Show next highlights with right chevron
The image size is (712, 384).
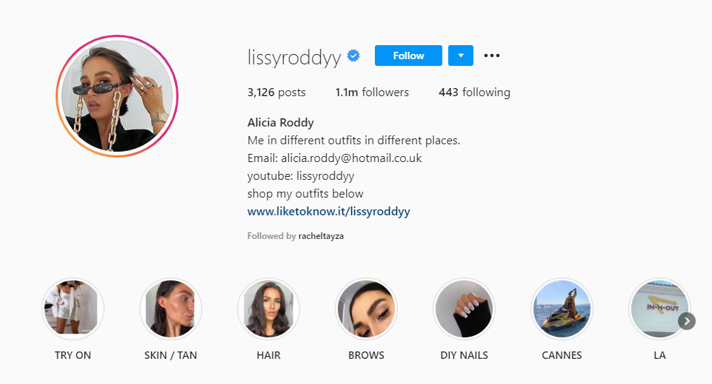(687, 321)
